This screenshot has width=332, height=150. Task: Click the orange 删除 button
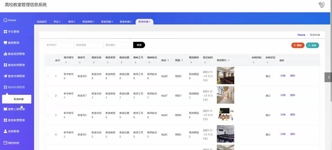tap(298, 45)
